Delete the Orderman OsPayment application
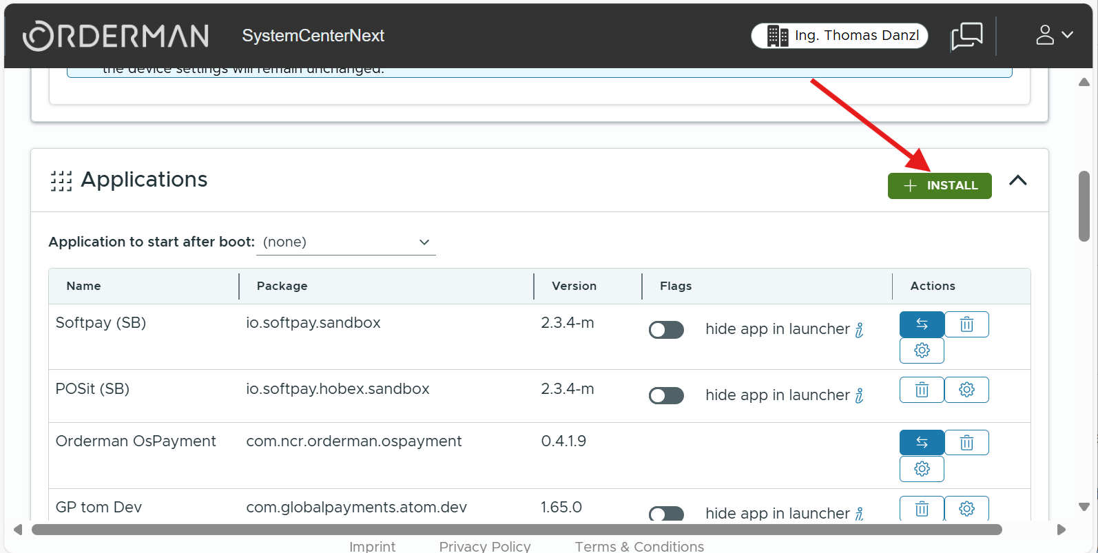The width and height of the screenshot is (1098, 553). 966,443
